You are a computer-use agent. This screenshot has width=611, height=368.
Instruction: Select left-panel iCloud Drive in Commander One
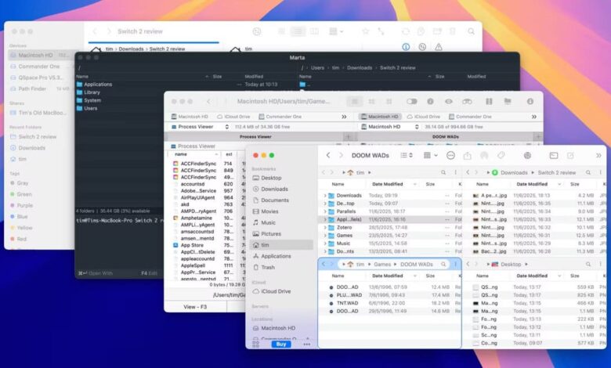click(233, 117)
